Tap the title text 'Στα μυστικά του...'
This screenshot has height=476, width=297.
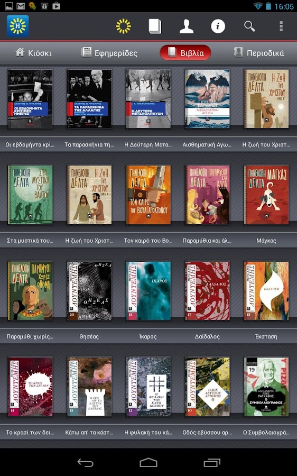pyautogui.click(x=30, y=241)
